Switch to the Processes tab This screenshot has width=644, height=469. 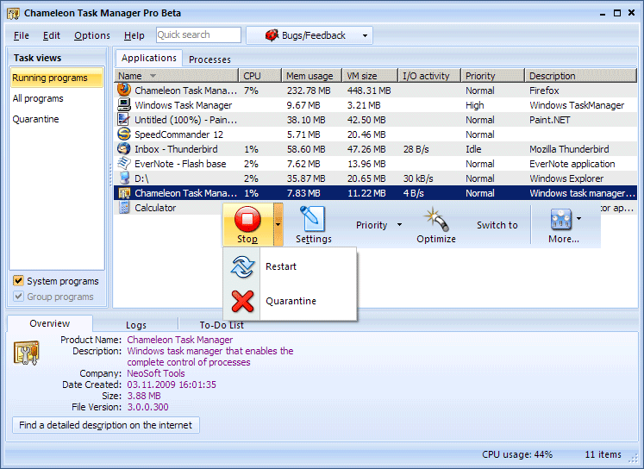tap(209, 59)
